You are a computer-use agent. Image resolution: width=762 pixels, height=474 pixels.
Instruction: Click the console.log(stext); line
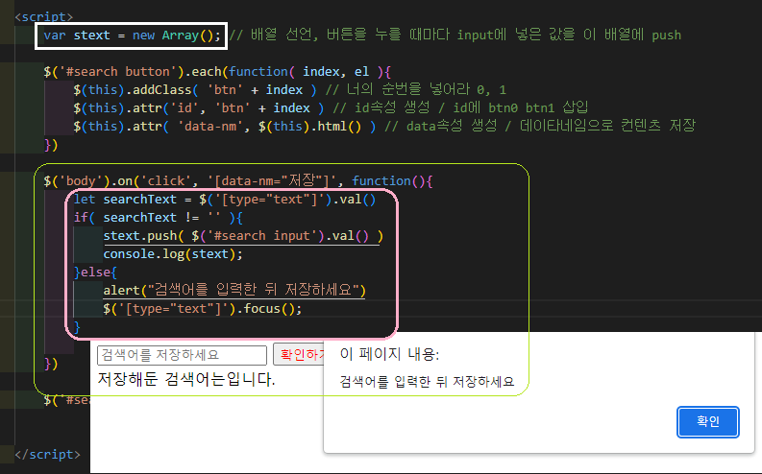[x=173, y=253]
